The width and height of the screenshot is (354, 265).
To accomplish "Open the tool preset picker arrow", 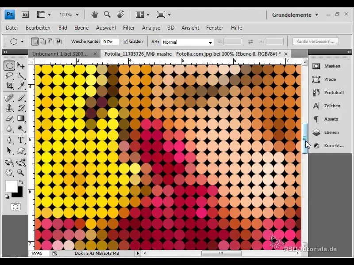I will [22, 42].
